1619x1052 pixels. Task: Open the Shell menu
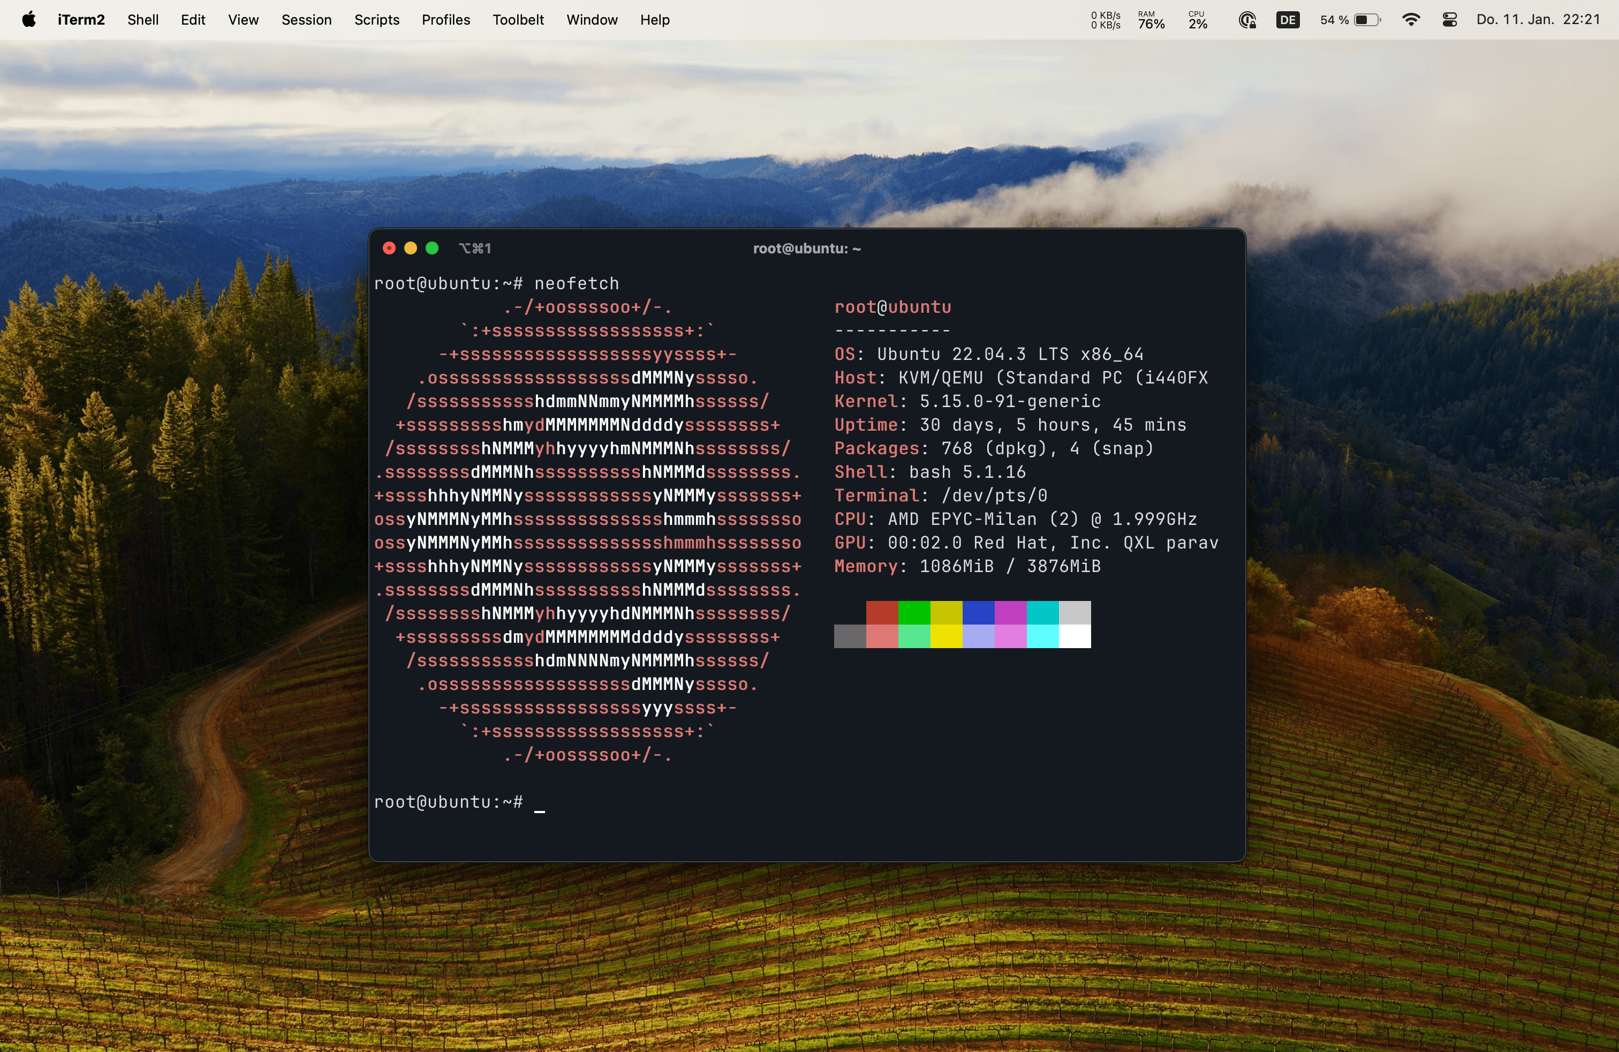(143, 20)
